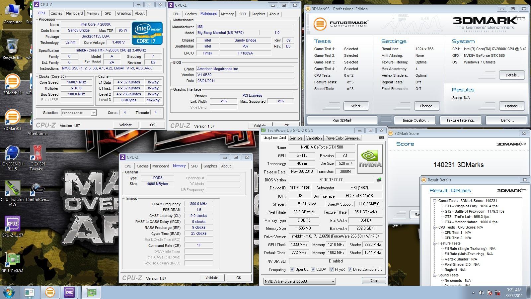
Task: Toggle the OpenCL checkbox in GPU-Z
Action: tap(292, 269)
